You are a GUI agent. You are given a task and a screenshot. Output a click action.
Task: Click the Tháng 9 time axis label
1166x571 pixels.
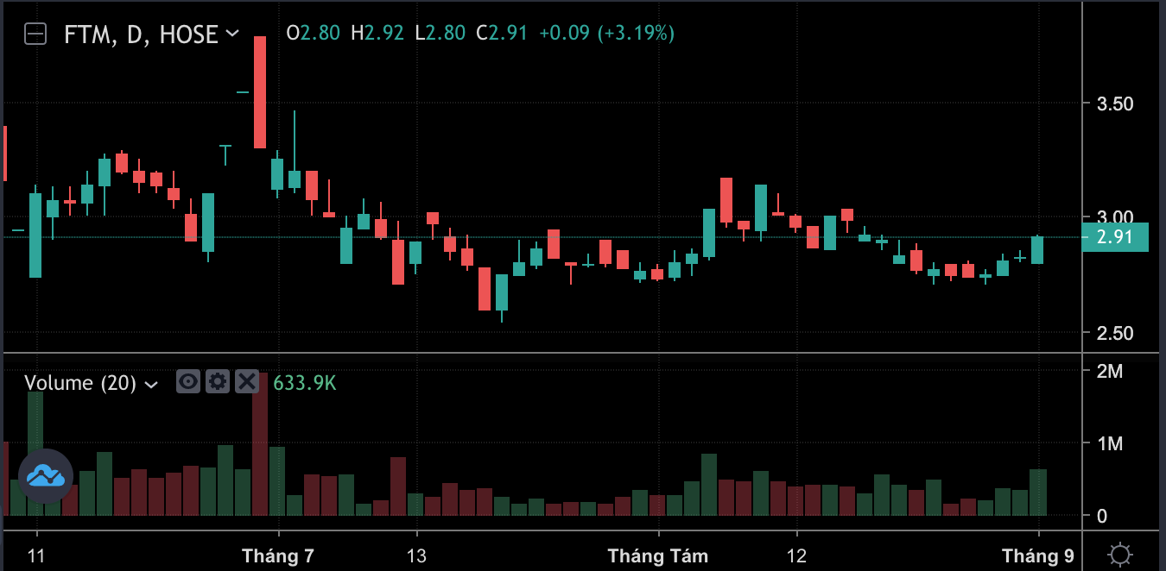pyautogui.click(x=1038, y=555)
